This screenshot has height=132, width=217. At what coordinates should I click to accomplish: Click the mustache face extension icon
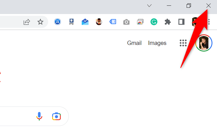coord(99,22)
